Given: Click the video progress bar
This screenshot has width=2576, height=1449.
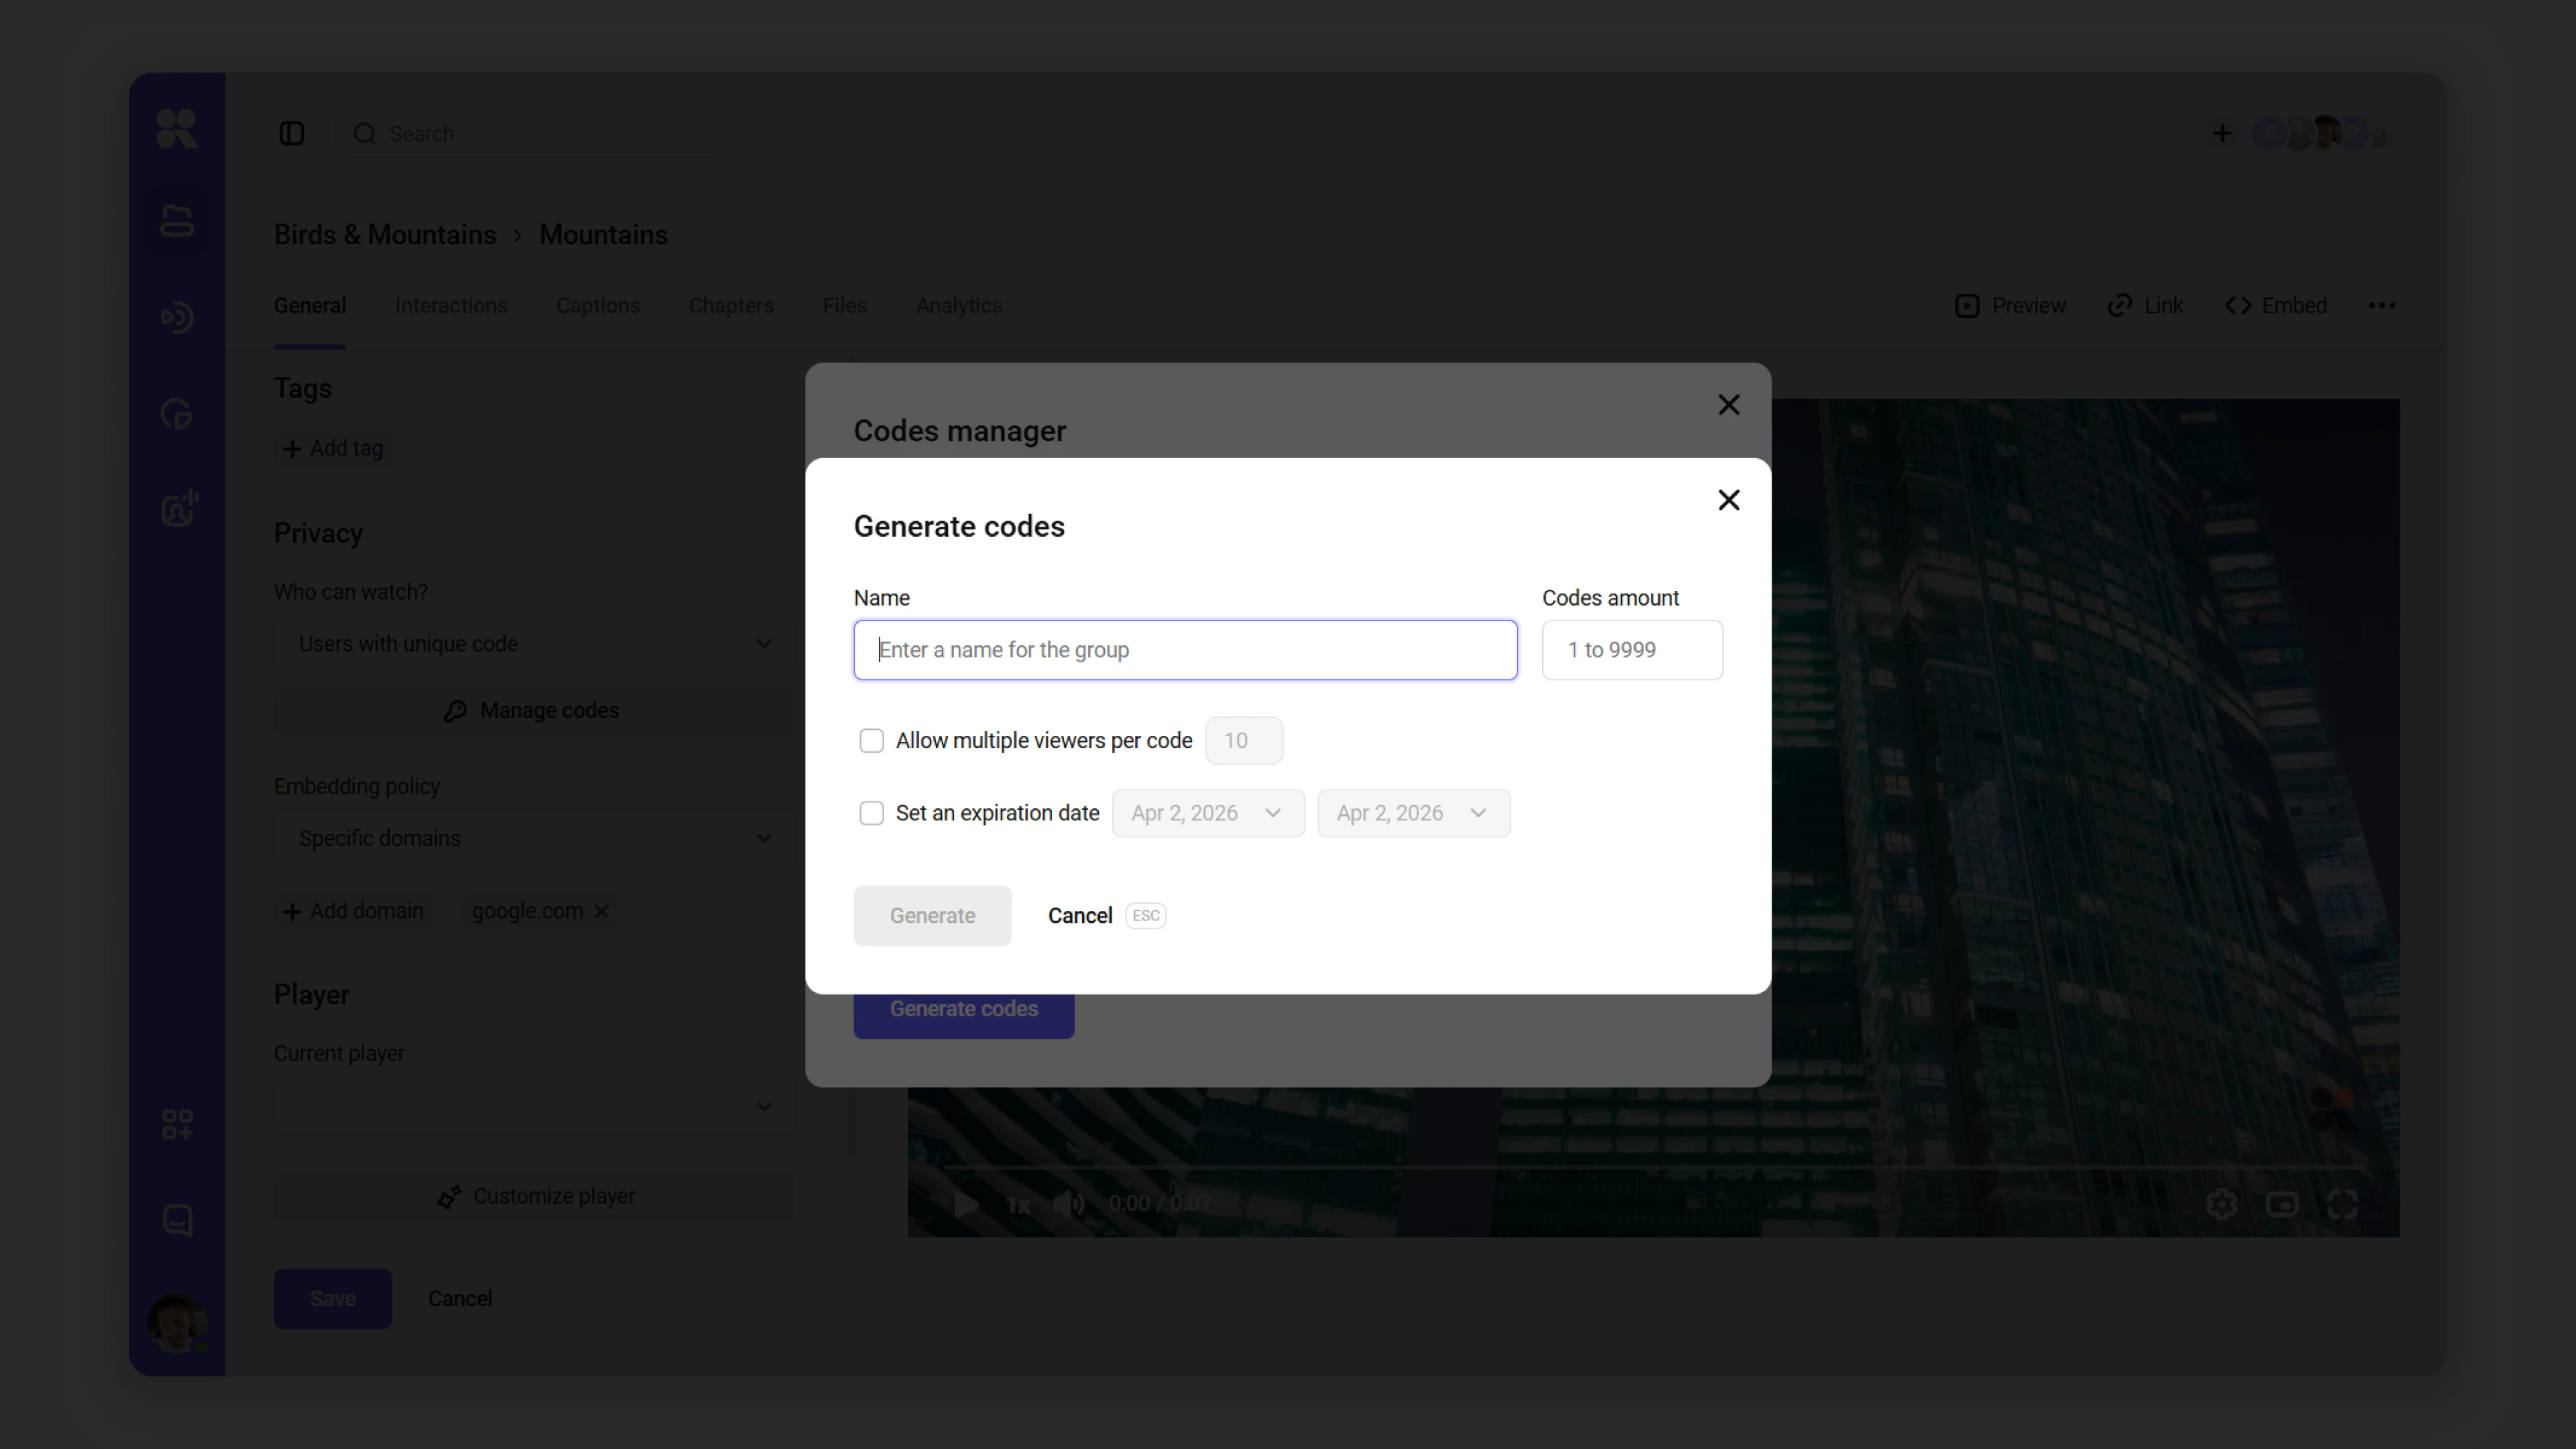Looking at the screenshot, I should tap(1653, 1167).
